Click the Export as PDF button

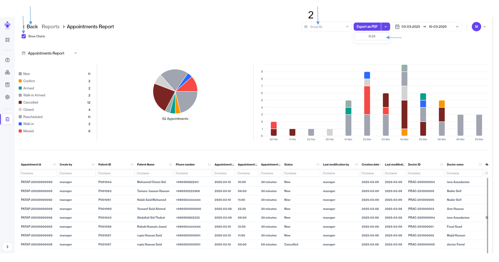[x=367, y=27]
